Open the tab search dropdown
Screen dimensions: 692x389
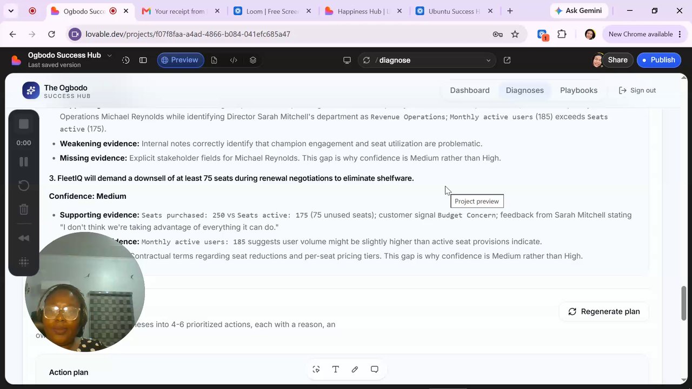11,11
